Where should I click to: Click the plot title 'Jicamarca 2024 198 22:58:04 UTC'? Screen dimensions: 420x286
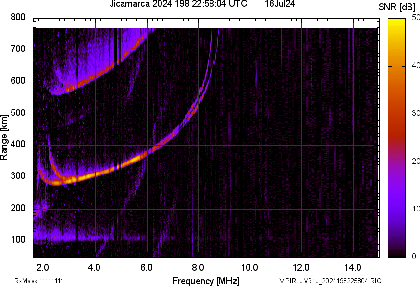pos(178,4)
